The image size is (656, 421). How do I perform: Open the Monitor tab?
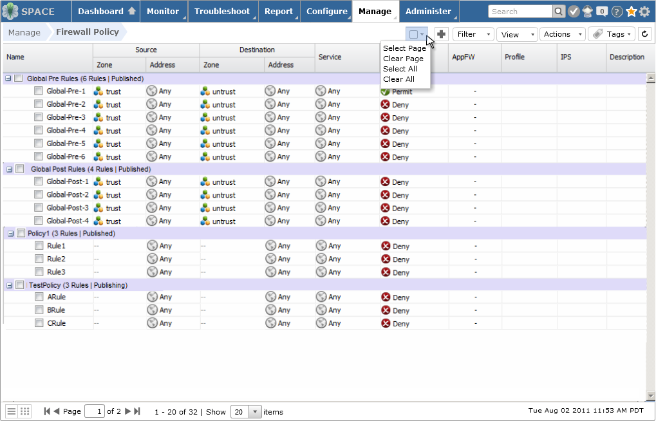click(x=163, y=12)
